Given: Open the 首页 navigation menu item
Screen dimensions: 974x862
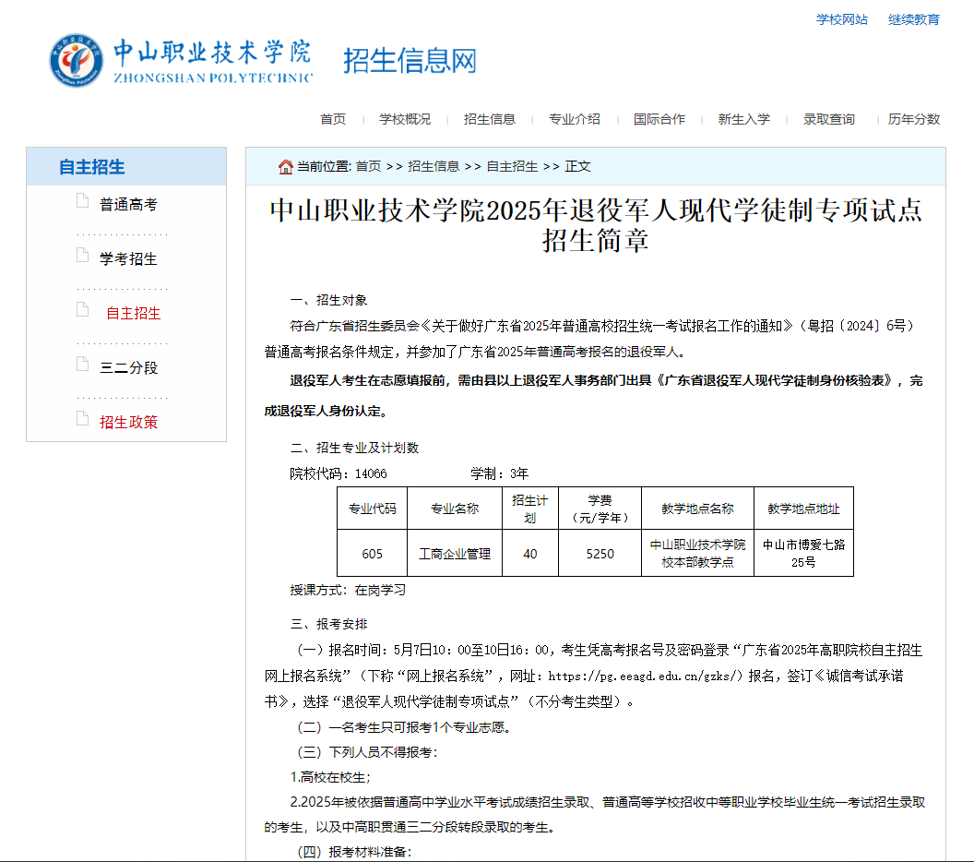Looking at the screenshot, I should coord(331,118).
